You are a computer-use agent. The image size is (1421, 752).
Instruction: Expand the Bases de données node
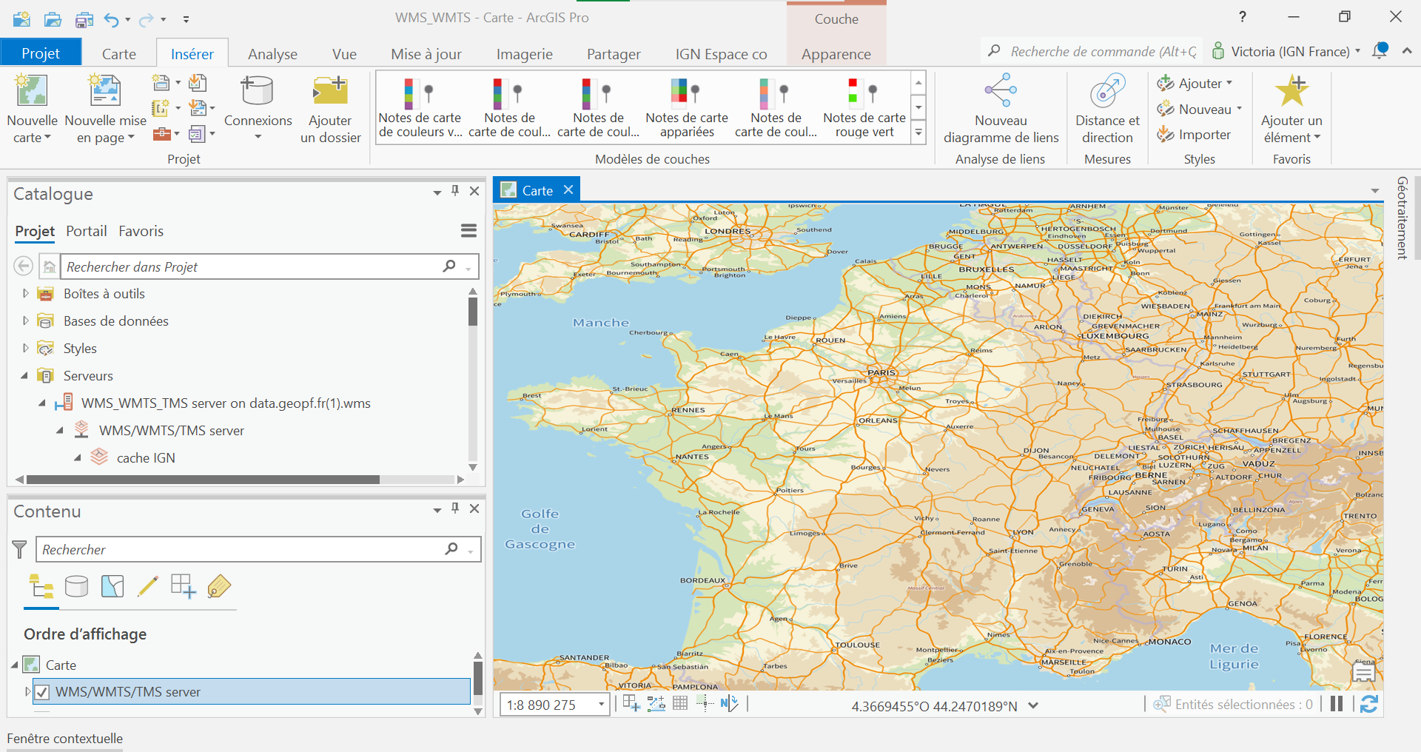(x=26, y=320)
